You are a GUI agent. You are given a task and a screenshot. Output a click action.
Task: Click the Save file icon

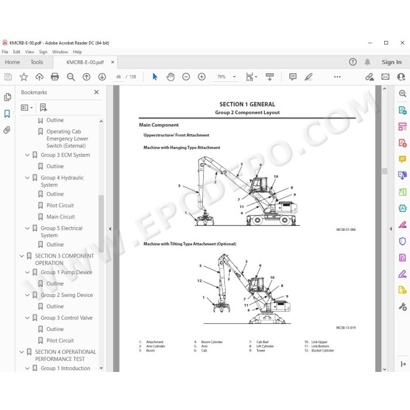(x=8, y=77)
